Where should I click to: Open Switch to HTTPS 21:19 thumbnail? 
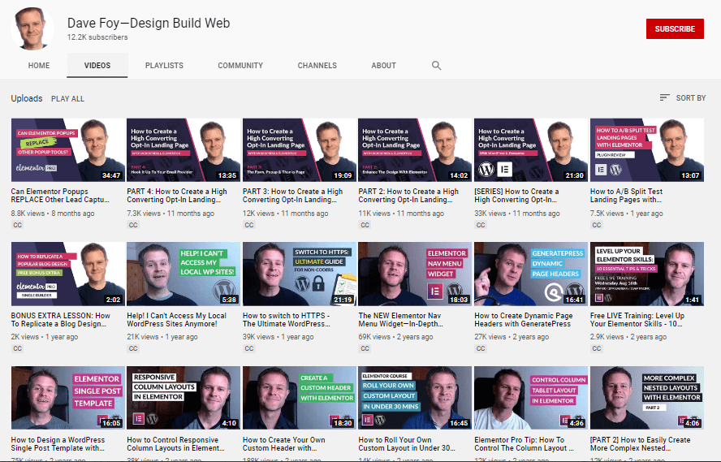(x=300, y=274)
